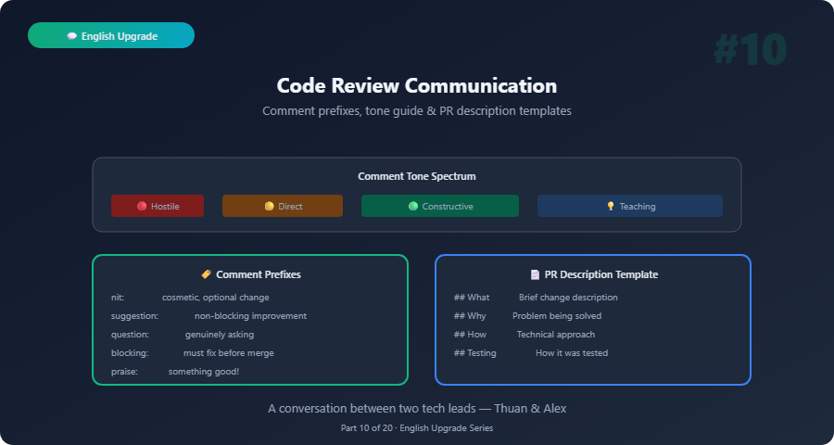
Task: Click the speech bubble icon in English Upgrade badge
Action: click(x=71, y=36)
